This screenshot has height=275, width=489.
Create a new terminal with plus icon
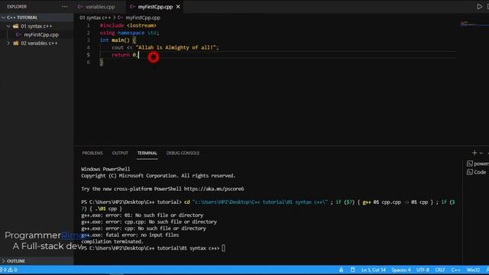point(474,153)
